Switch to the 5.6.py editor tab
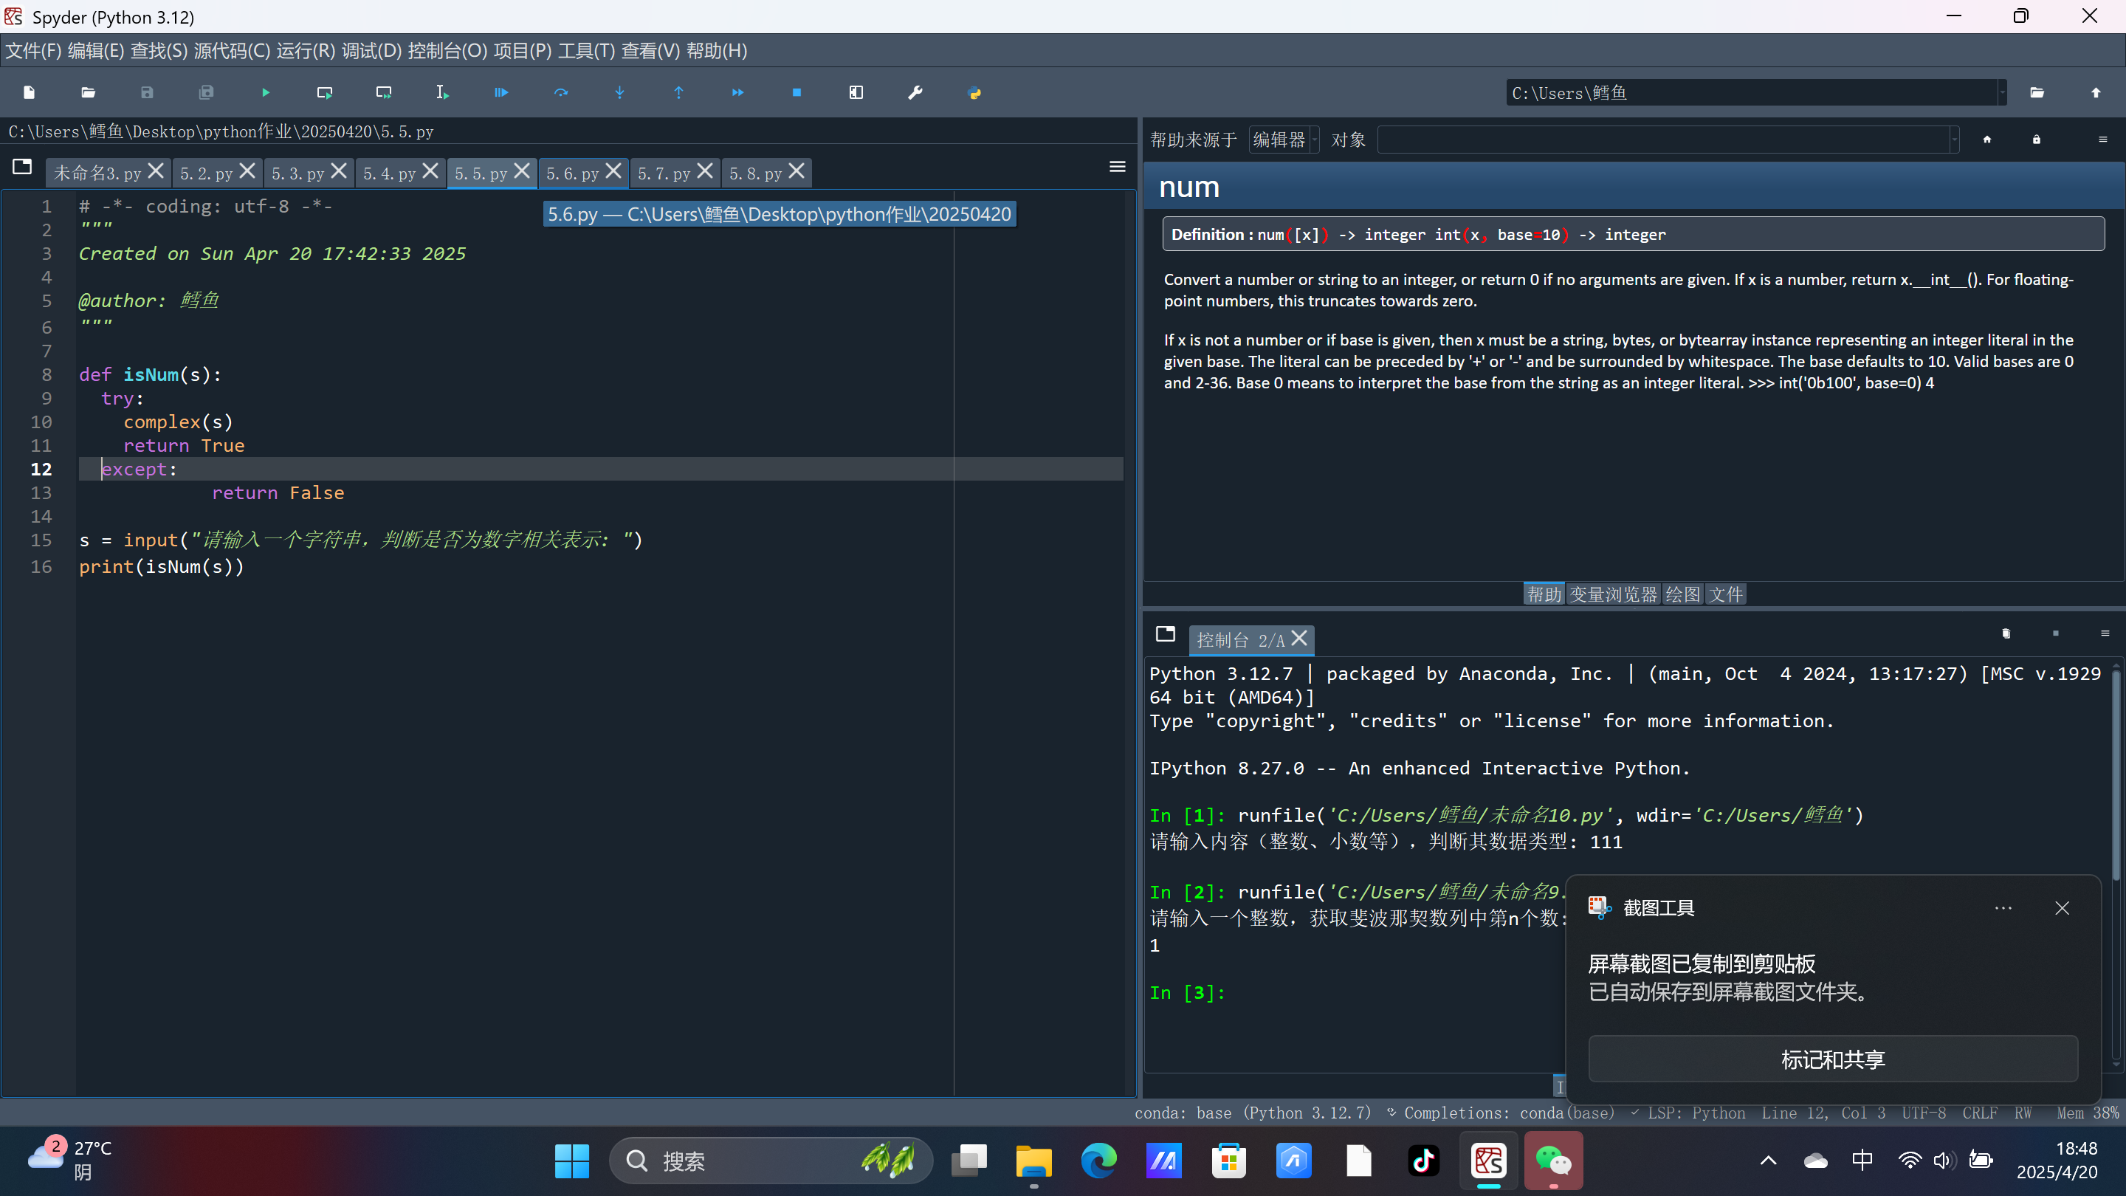 [572, 173]
